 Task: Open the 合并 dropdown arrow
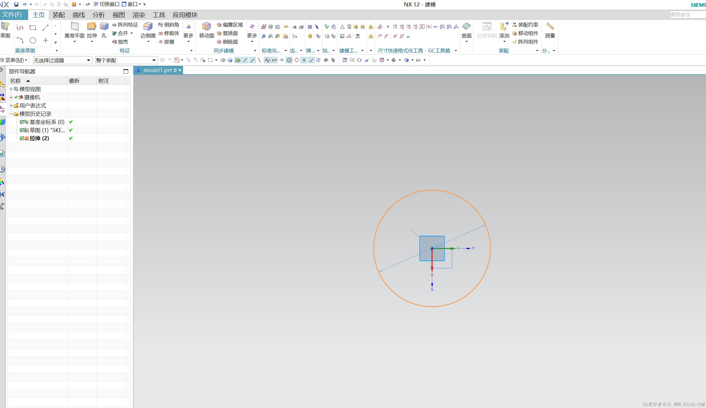(132, 33)
